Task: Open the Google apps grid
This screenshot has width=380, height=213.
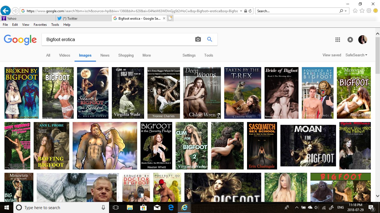Action: click(338, 40)
